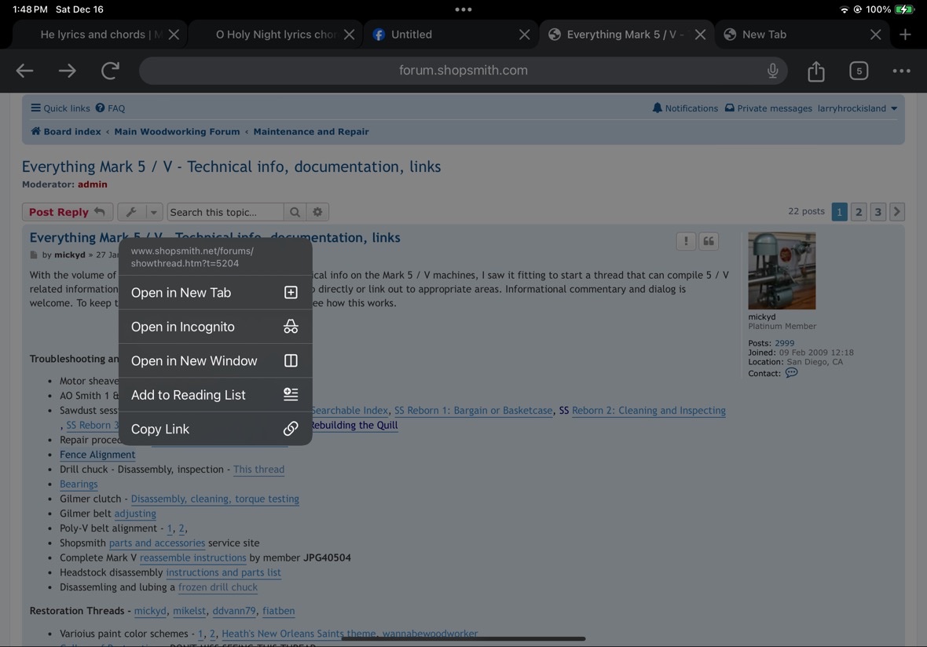The width and height of the screenshot is (927, 647).
Task: Open advanced search gear icon
Action: (317, 212)
